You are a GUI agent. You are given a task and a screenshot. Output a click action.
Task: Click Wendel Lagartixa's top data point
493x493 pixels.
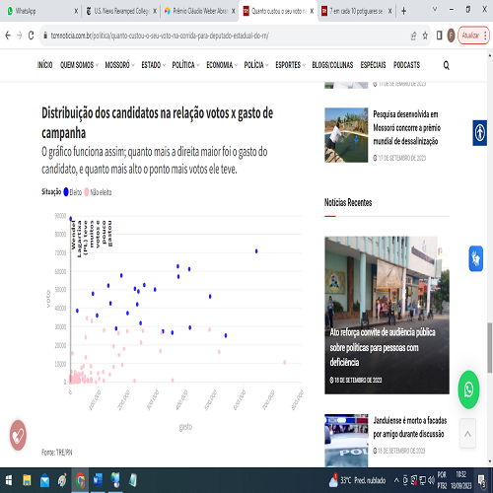click(71, 219)
